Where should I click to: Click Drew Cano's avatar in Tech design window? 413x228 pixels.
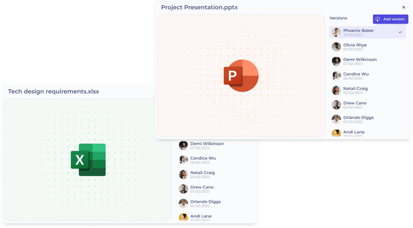(x=183, y=189)
